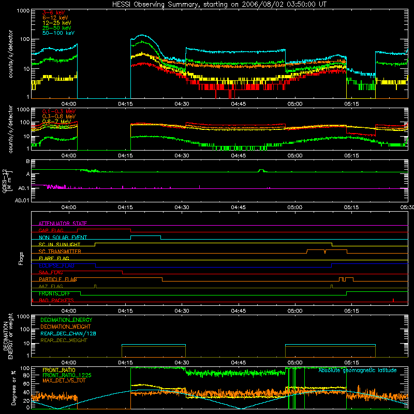Click the NON_SOLAR_EVENT flag label
414x414 pixels.
pos(63,238)
